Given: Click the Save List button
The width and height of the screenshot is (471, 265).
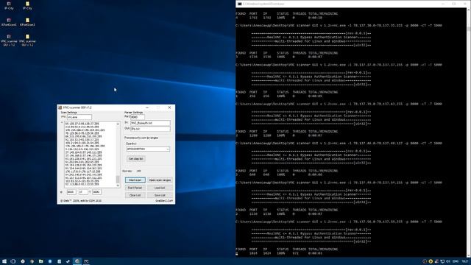Looking at the screenshot, I should (x=160, y=195).
